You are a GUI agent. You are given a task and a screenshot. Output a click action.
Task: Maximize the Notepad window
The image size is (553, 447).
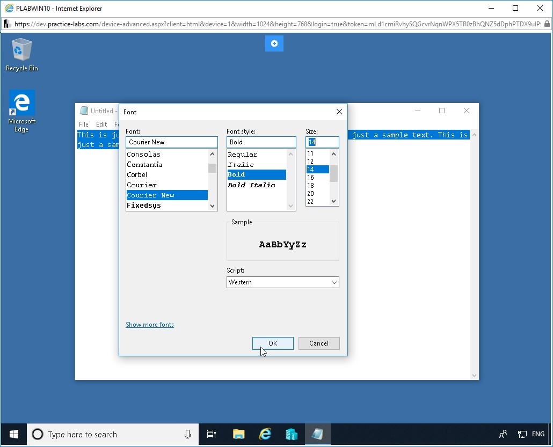tap(441, 111)
